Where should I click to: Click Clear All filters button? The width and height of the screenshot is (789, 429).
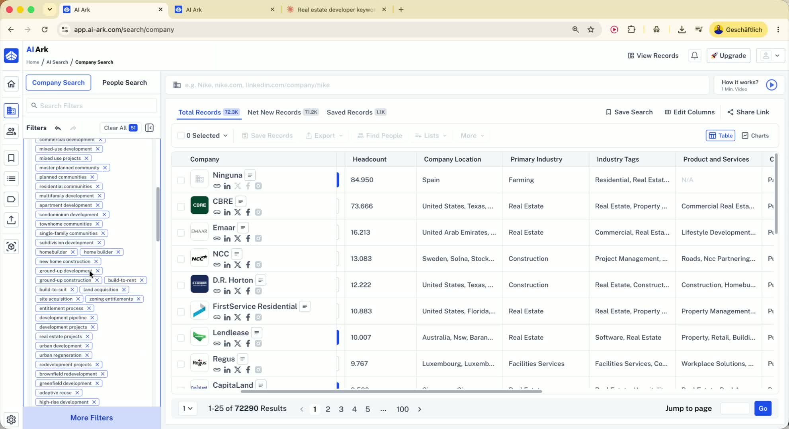click(121, 128)
